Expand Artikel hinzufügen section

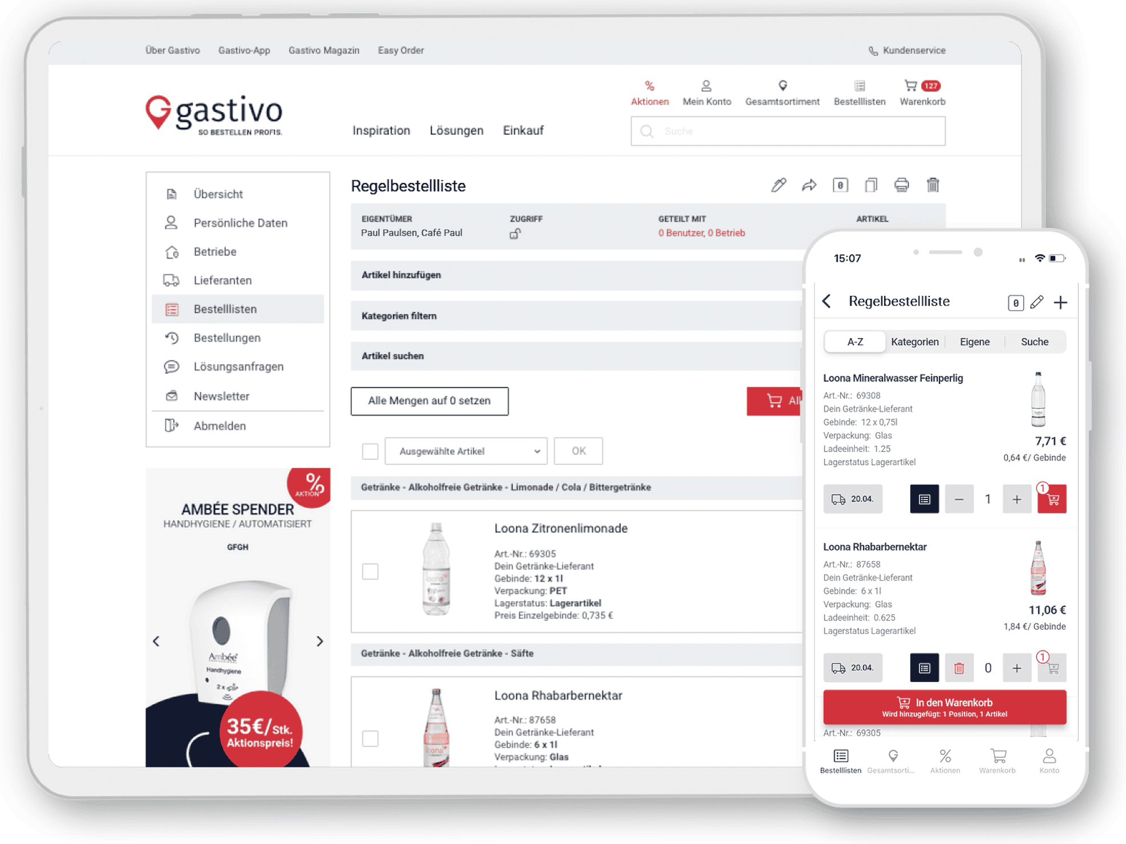point(577,275)
